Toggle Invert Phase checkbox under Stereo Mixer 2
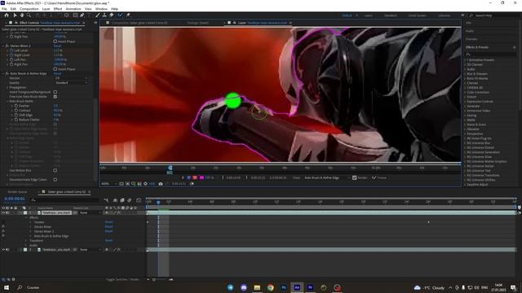522x293 pixels. pos(55,69)
